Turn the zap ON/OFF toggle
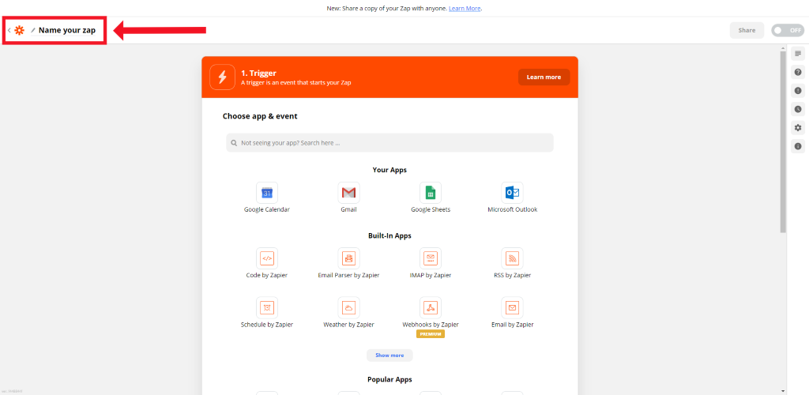This screenshot has width=809, height=395. pos(788,31)
